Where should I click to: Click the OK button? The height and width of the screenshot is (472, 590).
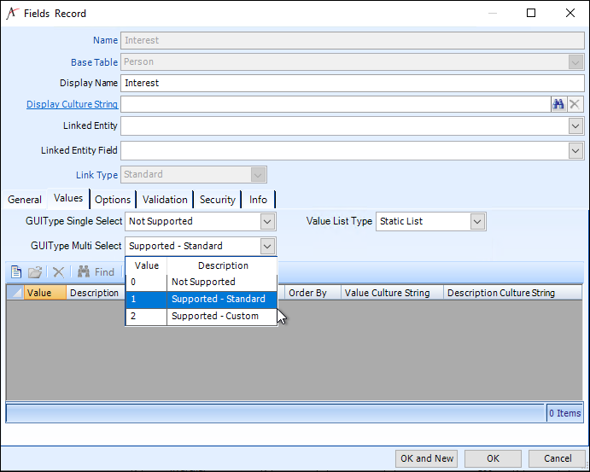[493, 458]
